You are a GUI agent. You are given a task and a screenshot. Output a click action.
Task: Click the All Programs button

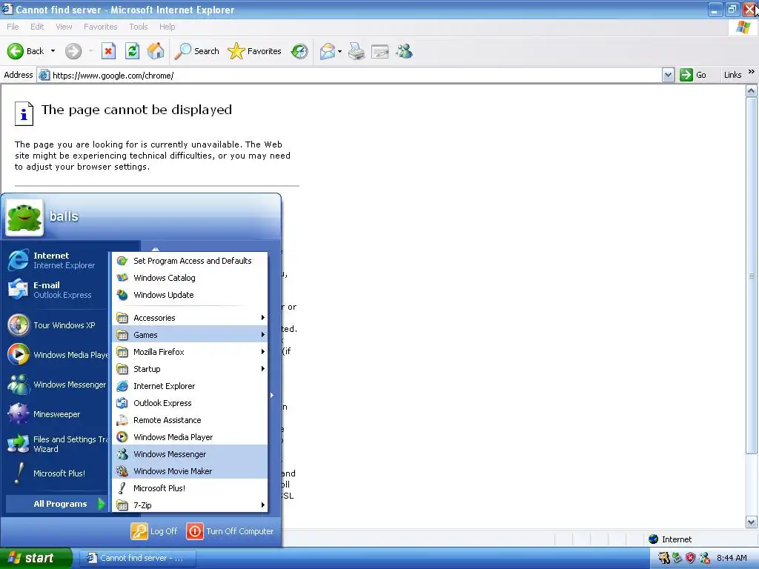tap(57, 504)
